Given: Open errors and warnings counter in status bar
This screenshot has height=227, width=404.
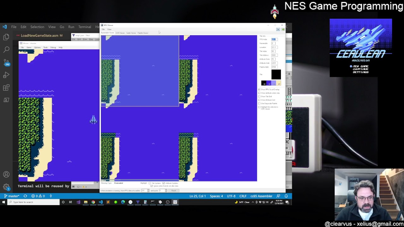Looking at the screenshot, I should point(38,196).
